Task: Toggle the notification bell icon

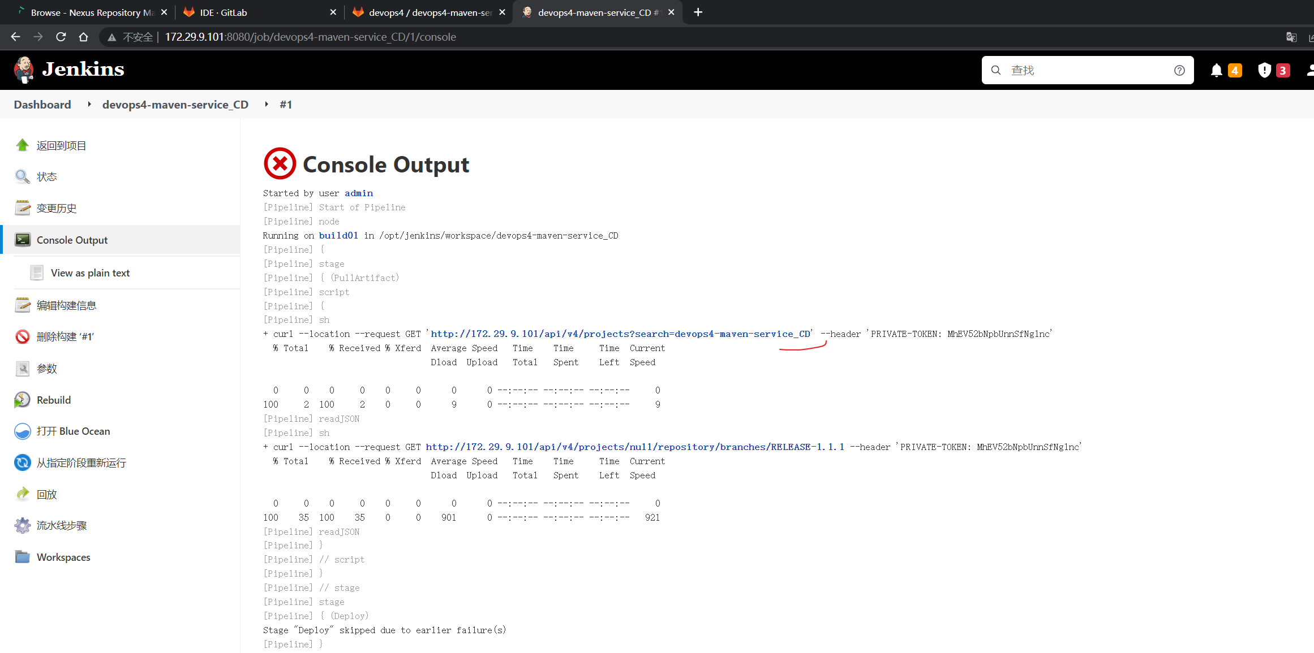Action: pos(1215,70)
